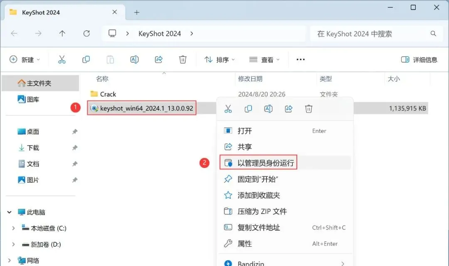Click the Copy icon in the toolbar
This screenshot has height=266, width=449.
(86, 59)
